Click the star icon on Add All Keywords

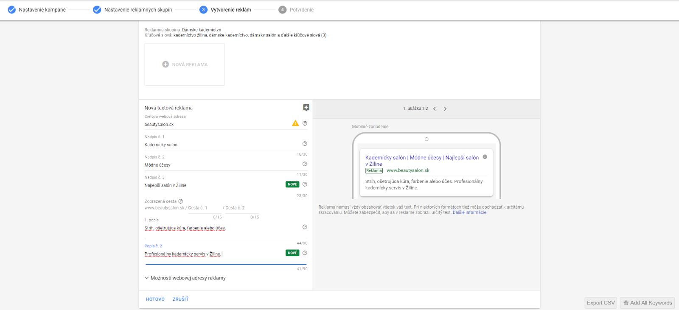[x=626, y=303]
